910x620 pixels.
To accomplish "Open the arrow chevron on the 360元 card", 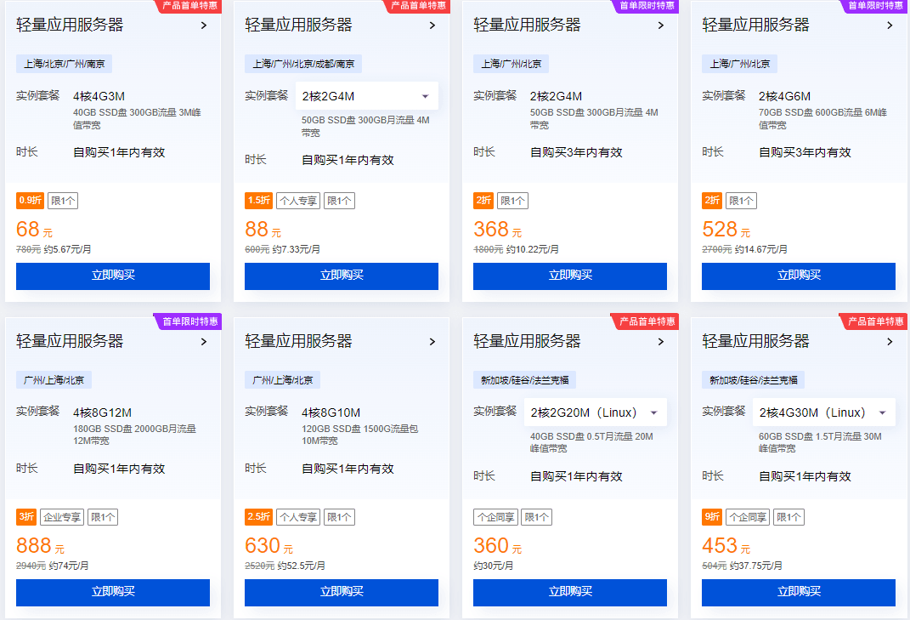I will pyautogui.click(x=661, y=342).
